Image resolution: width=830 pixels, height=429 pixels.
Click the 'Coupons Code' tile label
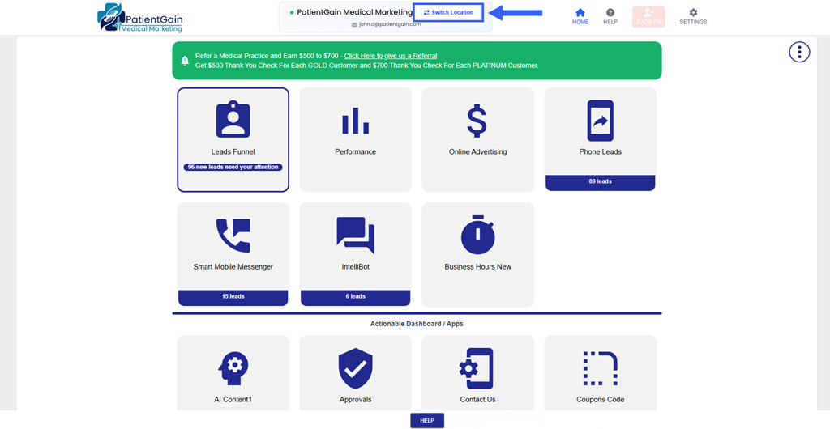tap(601, 399)
